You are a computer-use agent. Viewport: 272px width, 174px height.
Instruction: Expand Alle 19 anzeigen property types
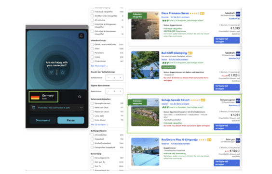[x=99, y=66]
